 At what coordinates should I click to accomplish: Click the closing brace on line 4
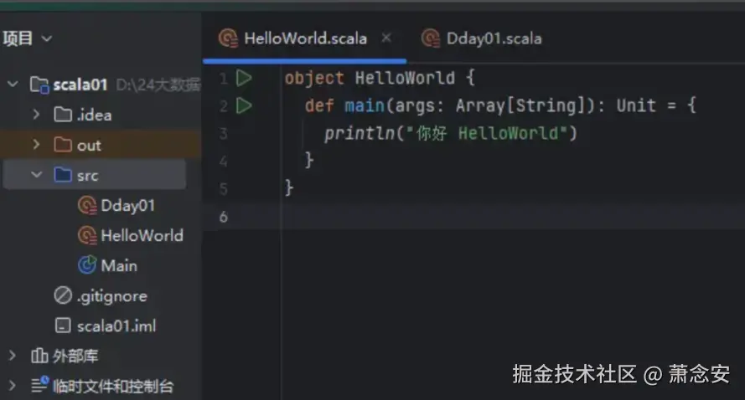point(309,161)
